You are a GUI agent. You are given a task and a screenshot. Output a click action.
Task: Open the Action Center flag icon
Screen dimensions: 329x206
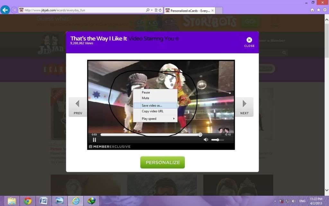pos(281,201)
